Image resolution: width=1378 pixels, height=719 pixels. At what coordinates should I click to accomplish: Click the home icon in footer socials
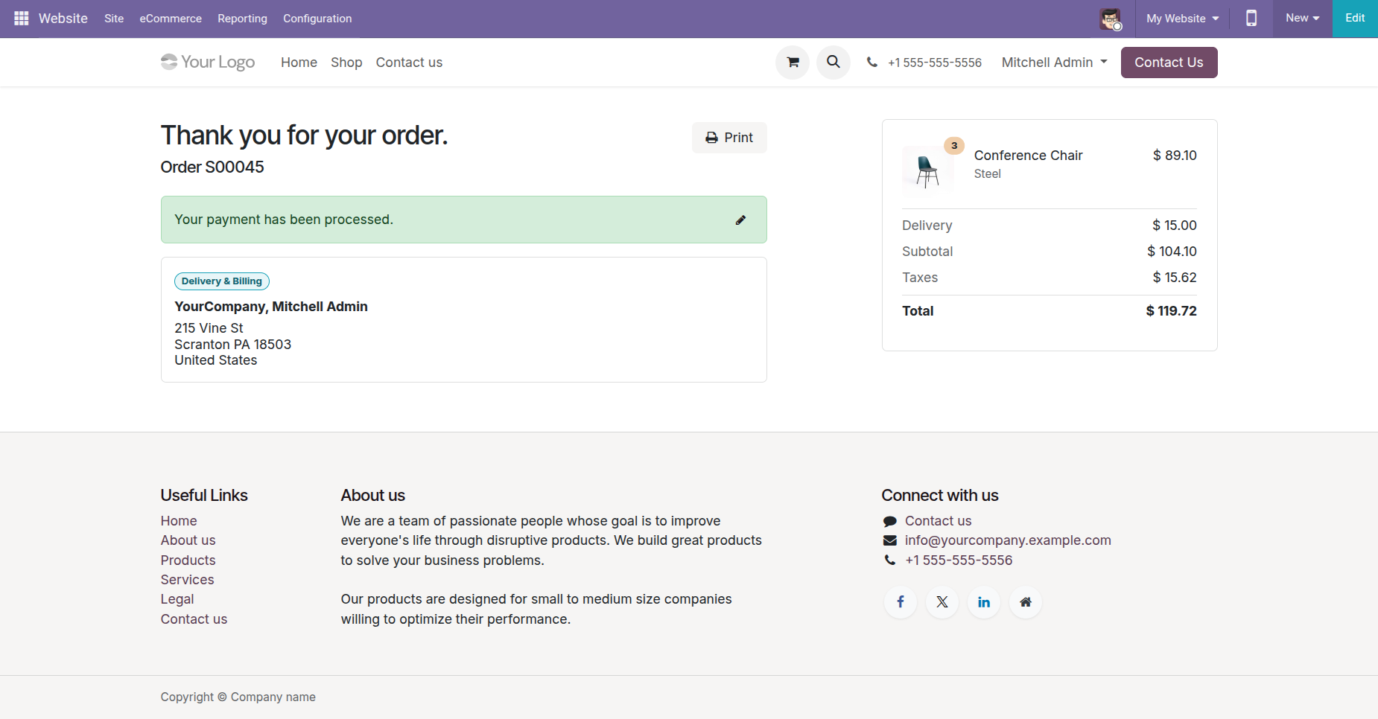click(1026, 602)
